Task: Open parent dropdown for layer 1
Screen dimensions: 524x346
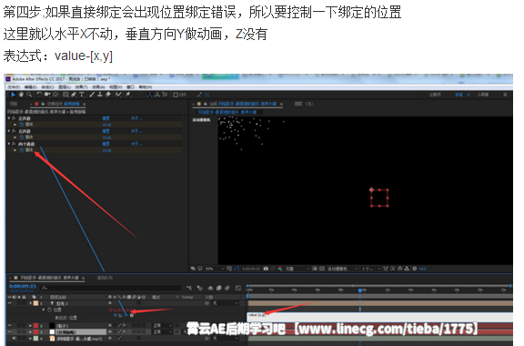Action: 226,303
